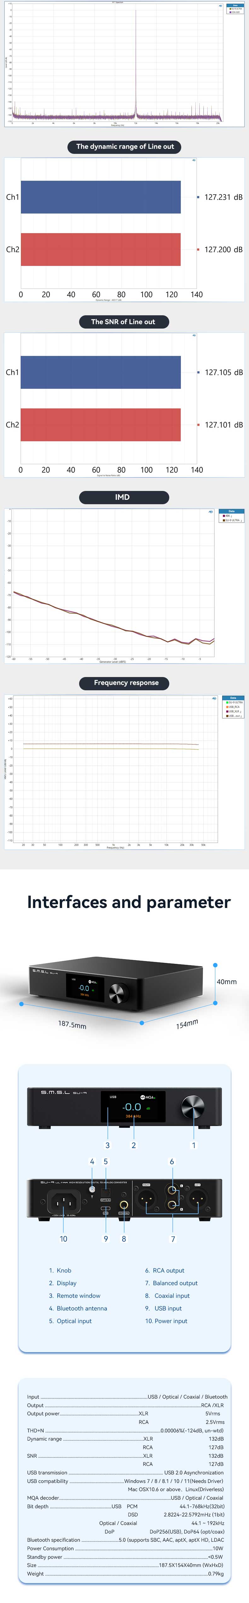Click the legend entry "2. Display"
The height and width of the screenshot is (1603, 249).
point(63,1283)
